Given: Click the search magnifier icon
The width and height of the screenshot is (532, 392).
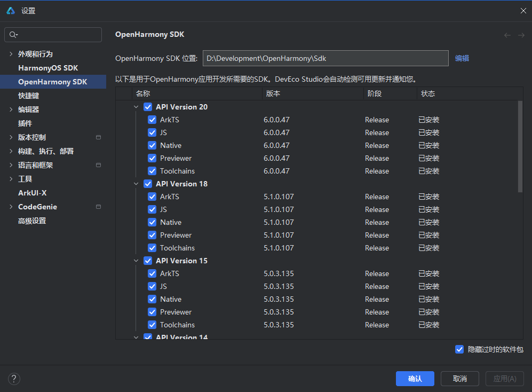Looking at the screenshot, I should point(13,35).
